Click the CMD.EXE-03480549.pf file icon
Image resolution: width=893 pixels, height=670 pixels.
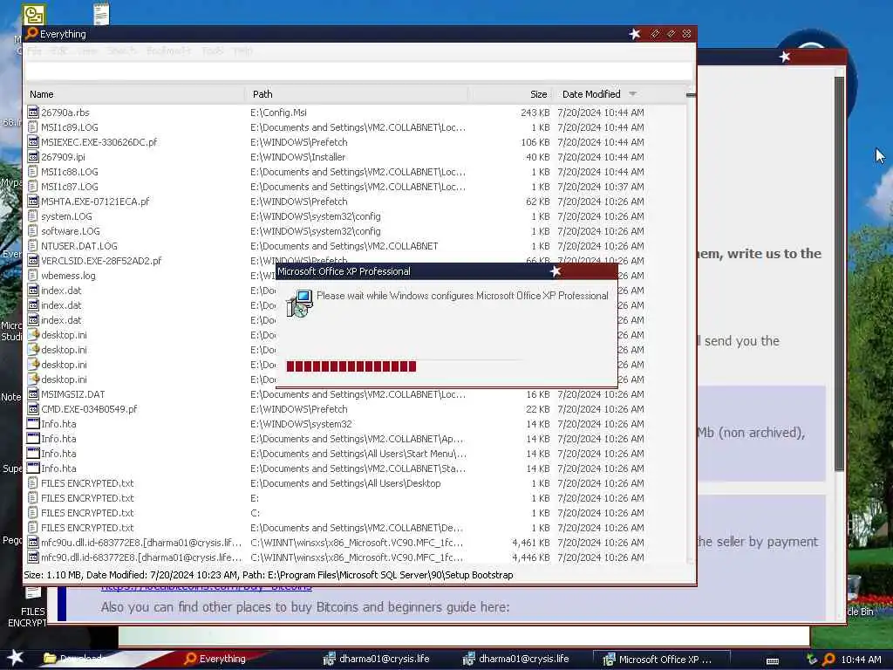coord(33,408)
